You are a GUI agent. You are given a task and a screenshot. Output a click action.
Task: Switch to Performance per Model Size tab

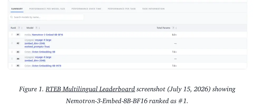(47, 9)
